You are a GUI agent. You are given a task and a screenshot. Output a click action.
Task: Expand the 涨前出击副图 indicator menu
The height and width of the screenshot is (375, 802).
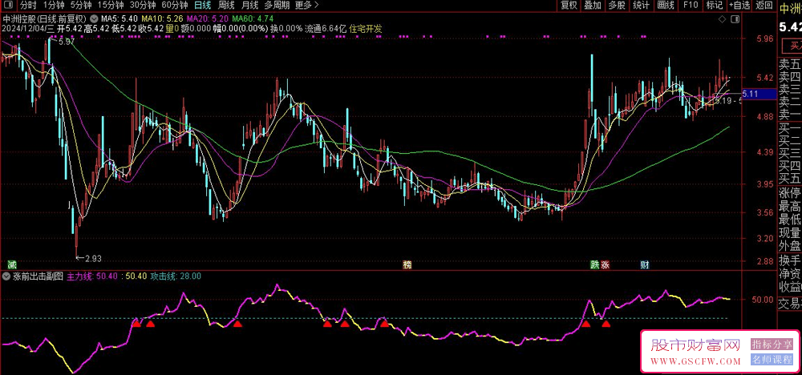pyautogui.click(x=7, y=276)
